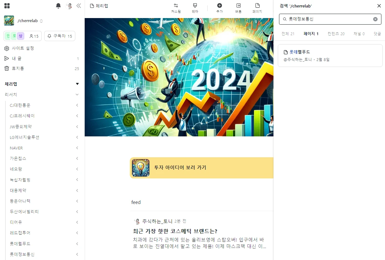Collapse the 리서치 tree group
The image size is (385, 260).
tap(77, 94)
